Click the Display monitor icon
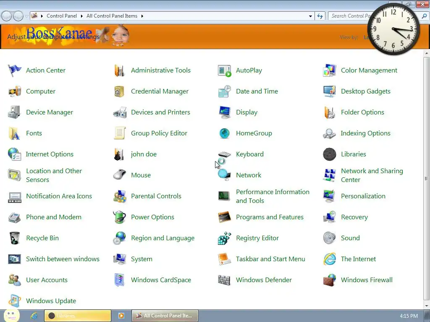The height and width of the screenshot is (322, 430). pos(224,112)
